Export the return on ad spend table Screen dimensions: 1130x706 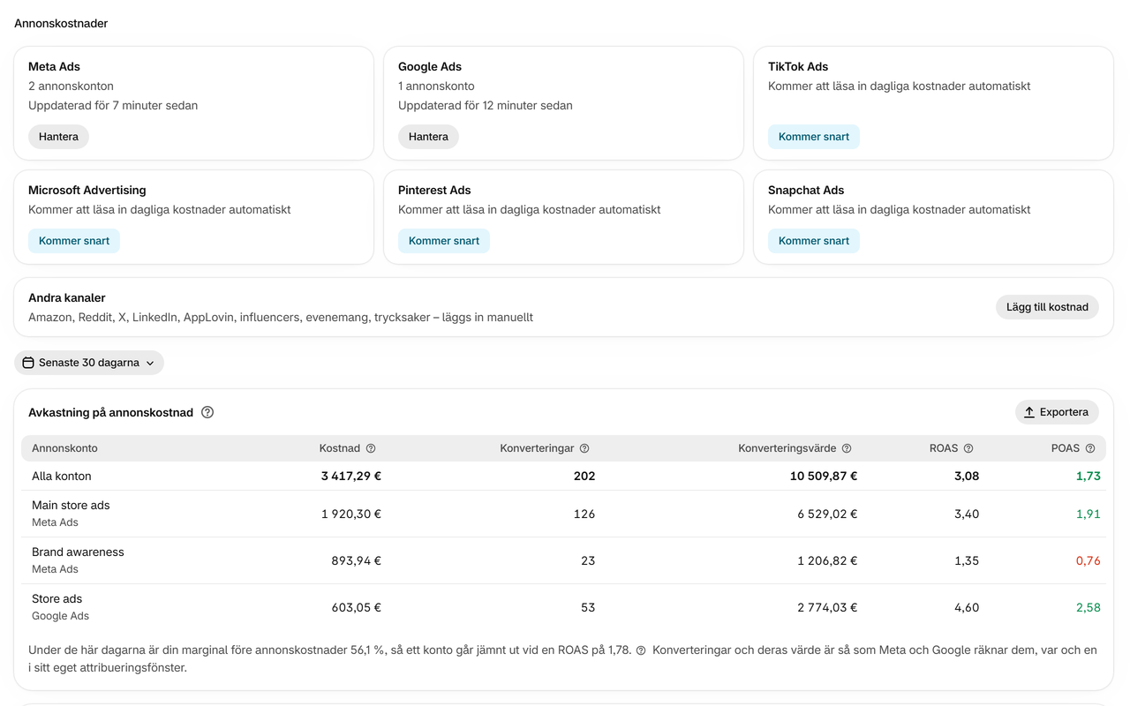pyautogui.click(x=1057, y=412)
